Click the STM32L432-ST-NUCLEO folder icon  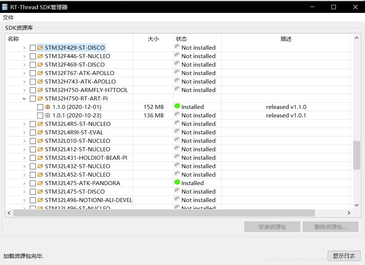click(40, 166)
